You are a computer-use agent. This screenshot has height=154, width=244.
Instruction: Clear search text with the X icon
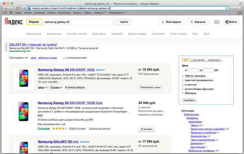pos(114,22)
